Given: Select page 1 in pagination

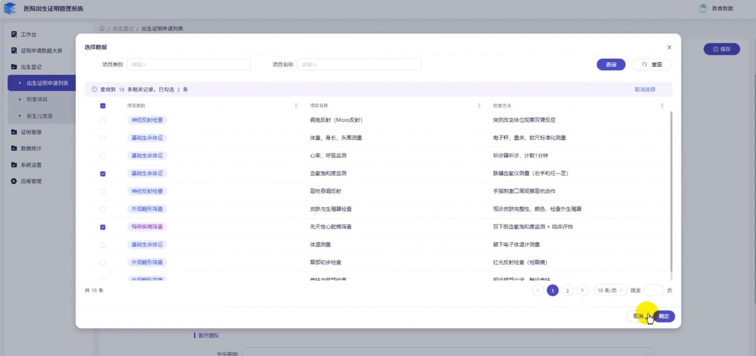Looking at the screenshot, I should (553, 290).
